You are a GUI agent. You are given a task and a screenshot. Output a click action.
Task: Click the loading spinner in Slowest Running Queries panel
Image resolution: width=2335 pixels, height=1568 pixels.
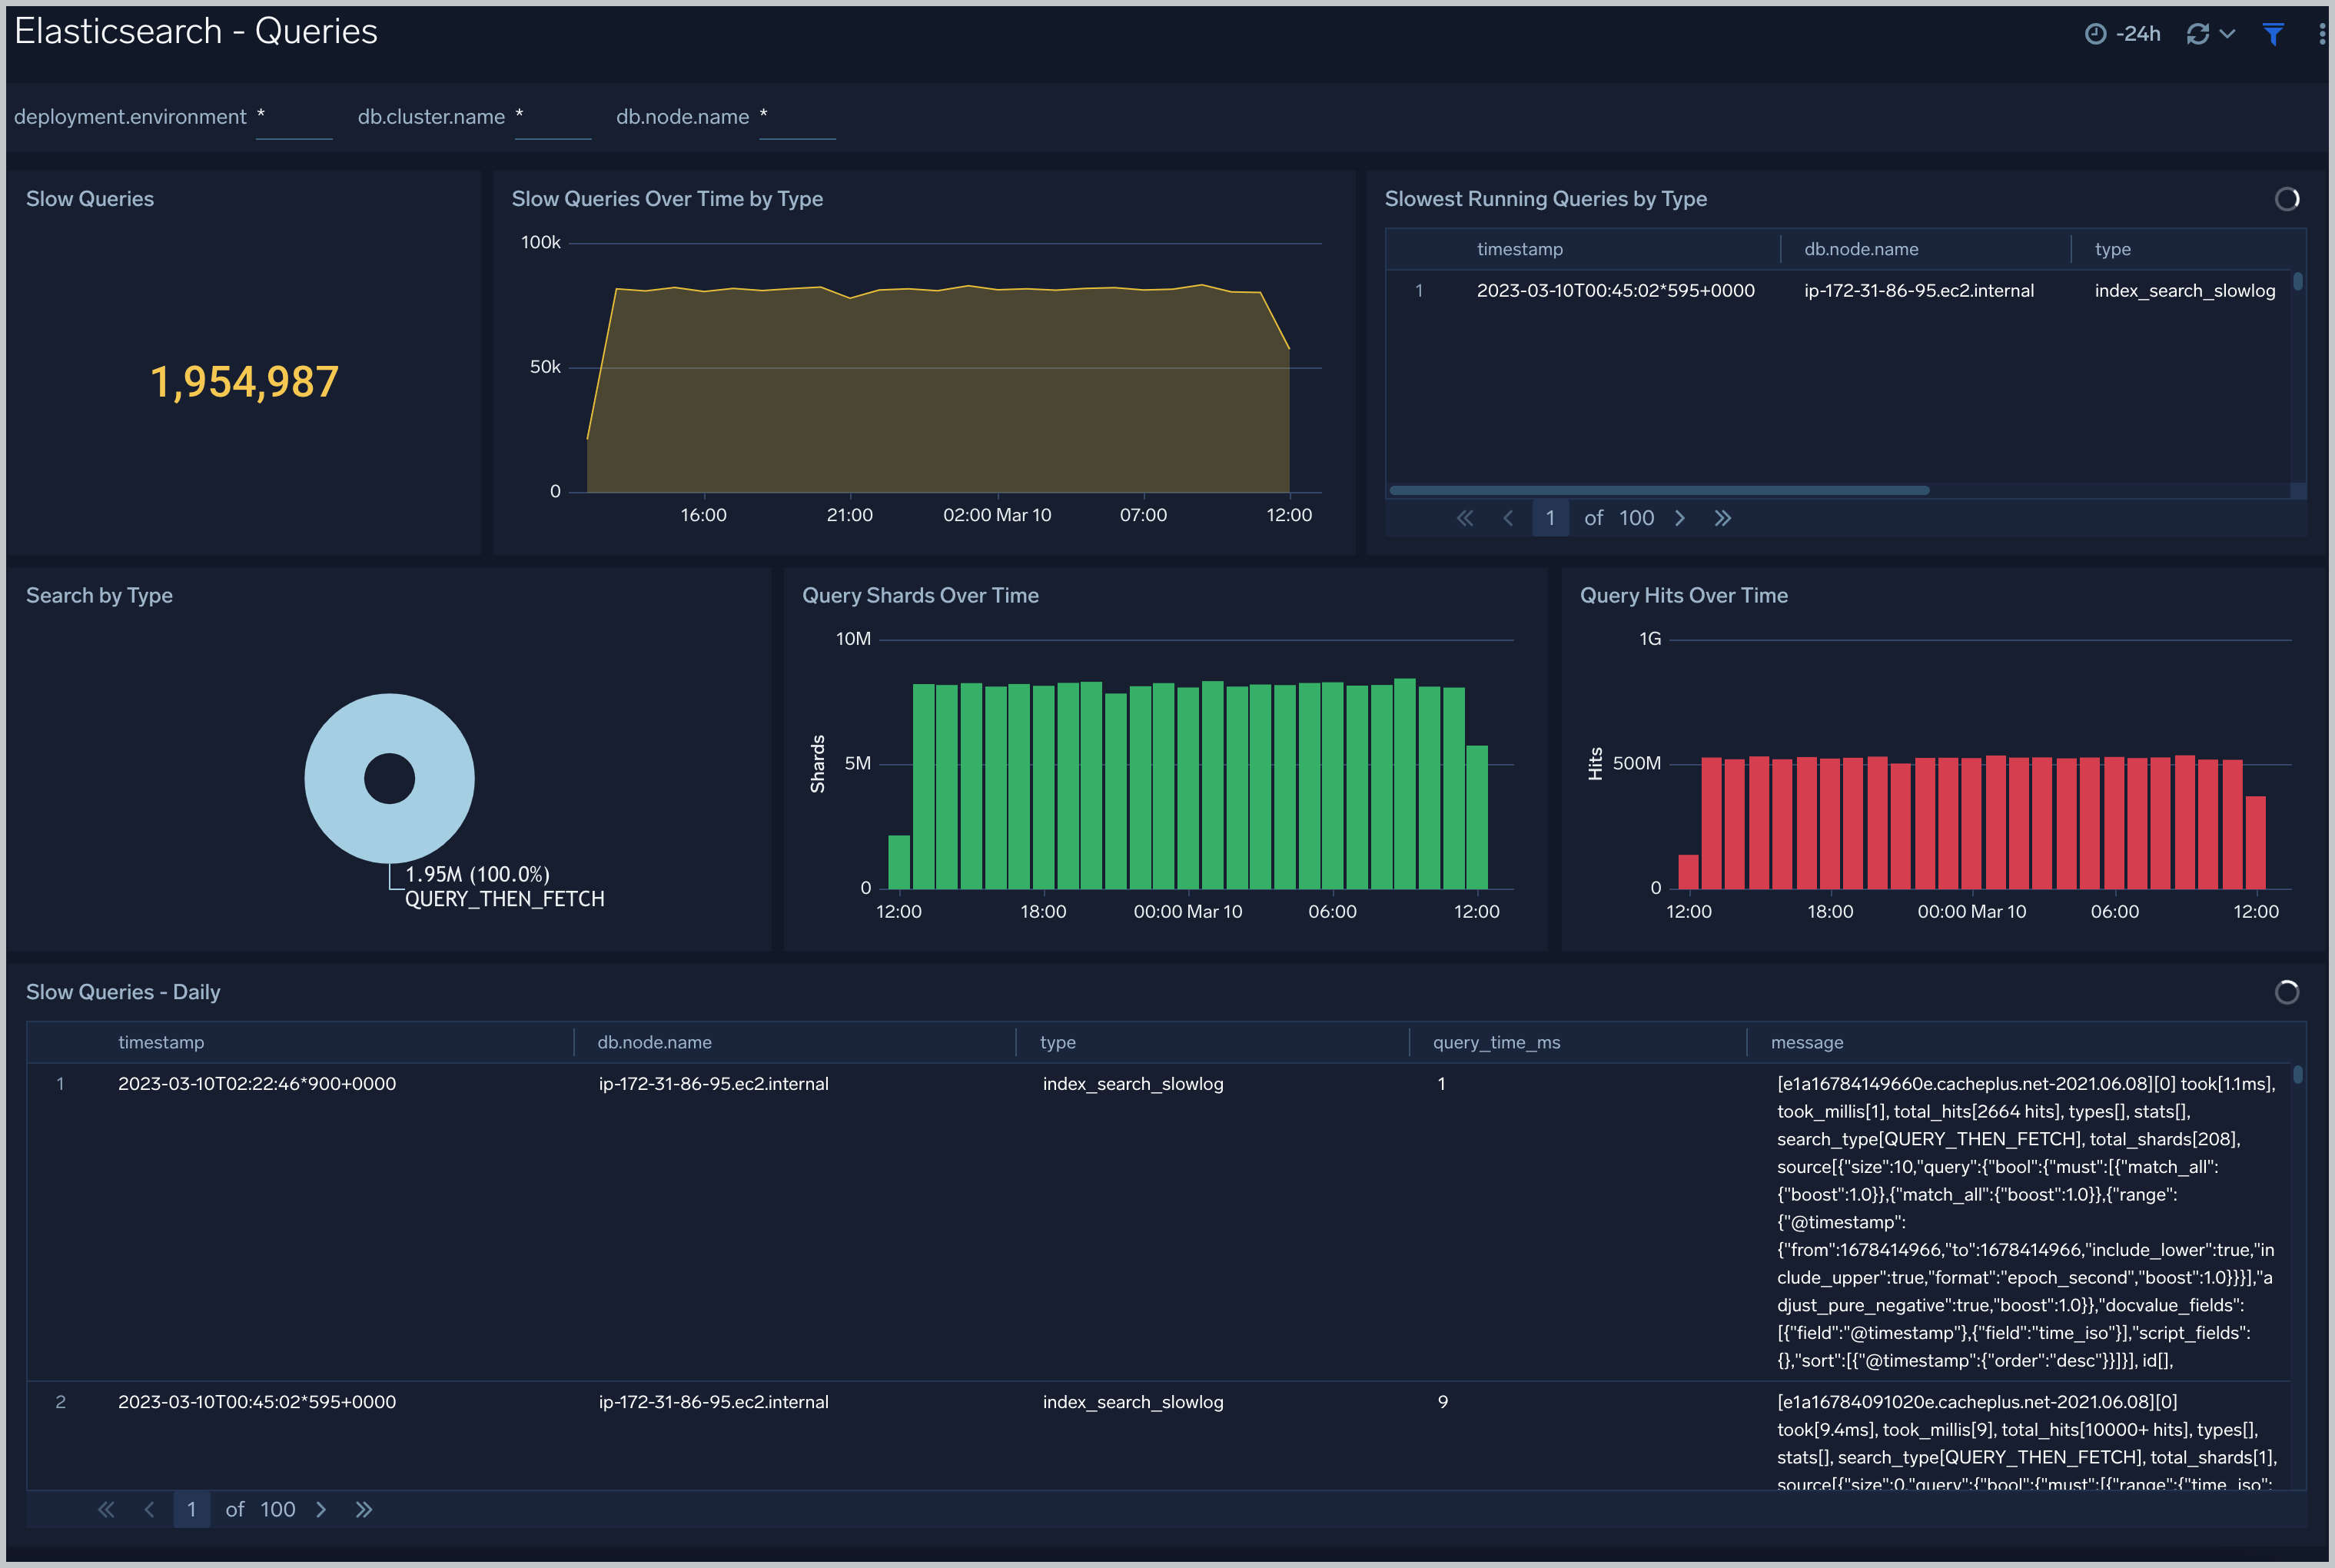[x=2286, y=199]
